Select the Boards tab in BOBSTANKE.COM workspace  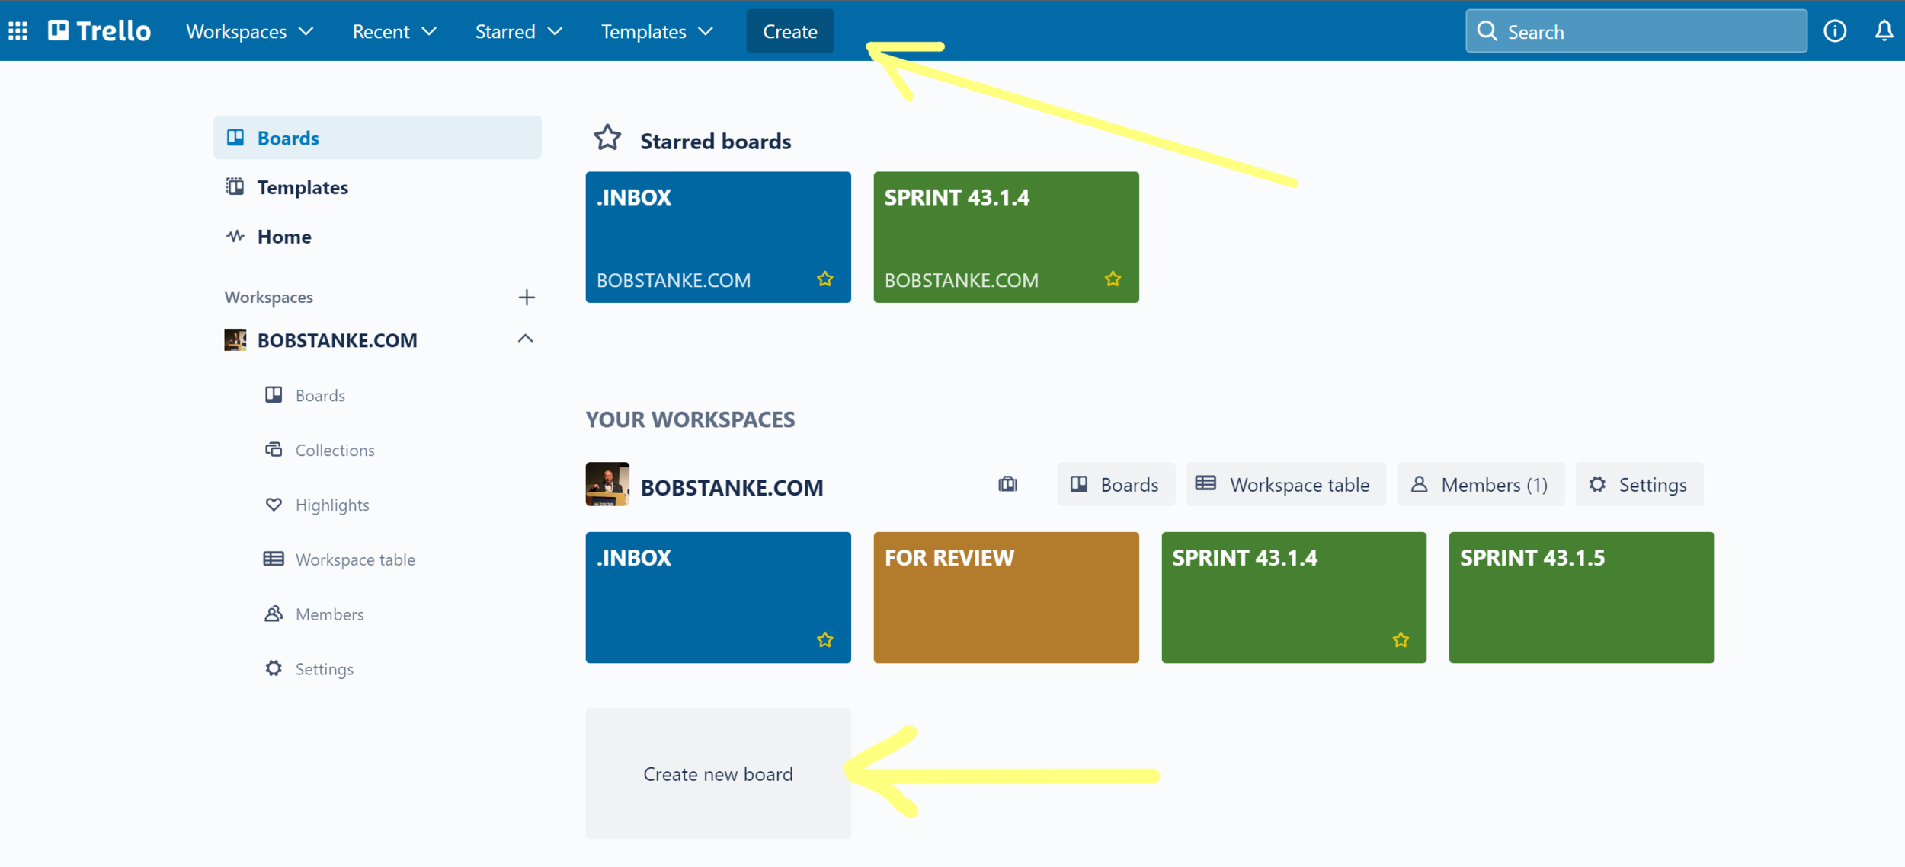pyautogui.click(x=1114, y=484)
